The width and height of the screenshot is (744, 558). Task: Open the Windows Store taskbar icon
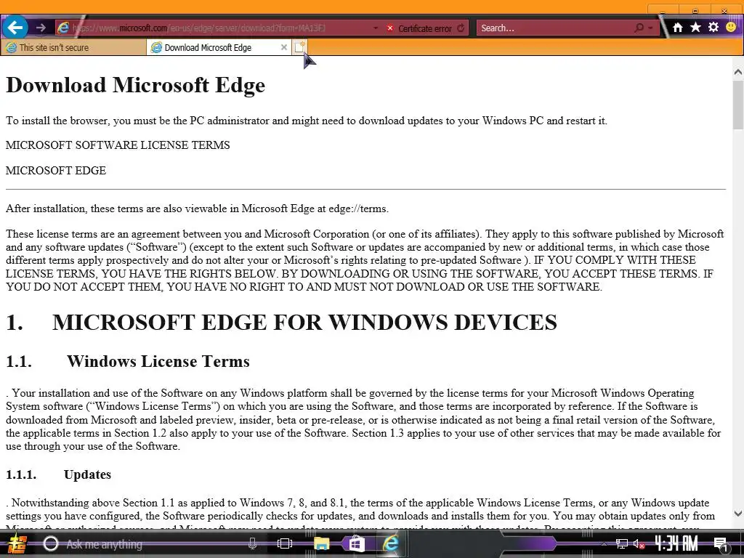click(356, 543)
